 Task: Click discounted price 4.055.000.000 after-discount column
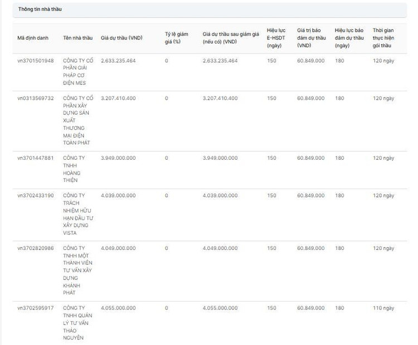[x=220, y=308]
